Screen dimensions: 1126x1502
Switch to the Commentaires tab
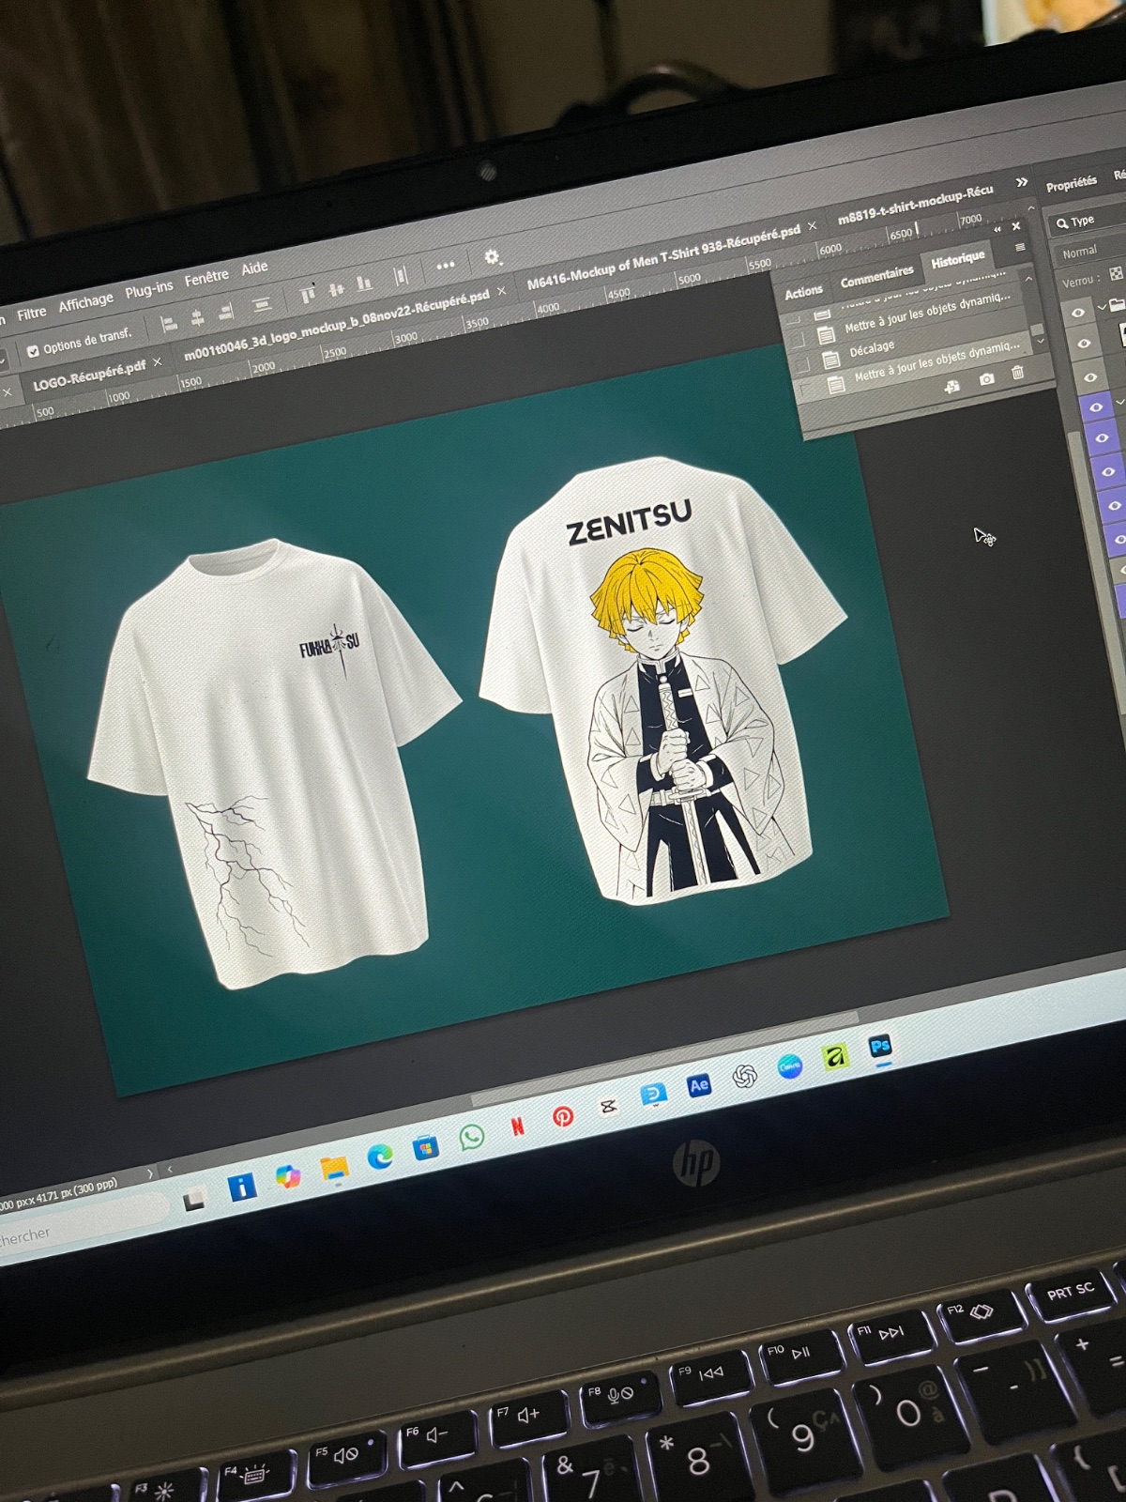tap(876, 276)
